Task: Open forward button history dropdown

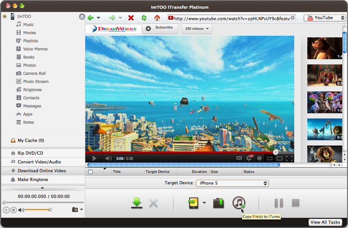Action: [120, 18]
